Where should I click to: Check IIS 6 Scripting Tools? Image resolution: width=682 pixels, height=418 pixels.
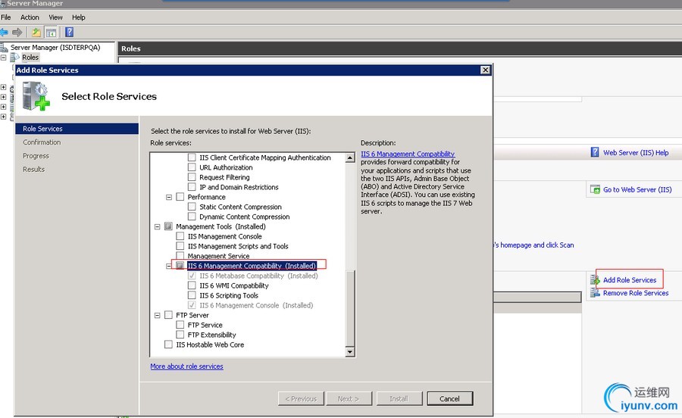[192, 295]
